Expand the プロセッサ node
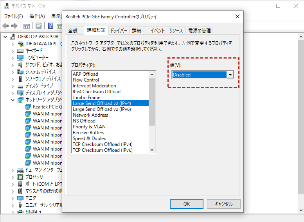The height and width of the screenshot is (222, 304). tap(13, 177)
